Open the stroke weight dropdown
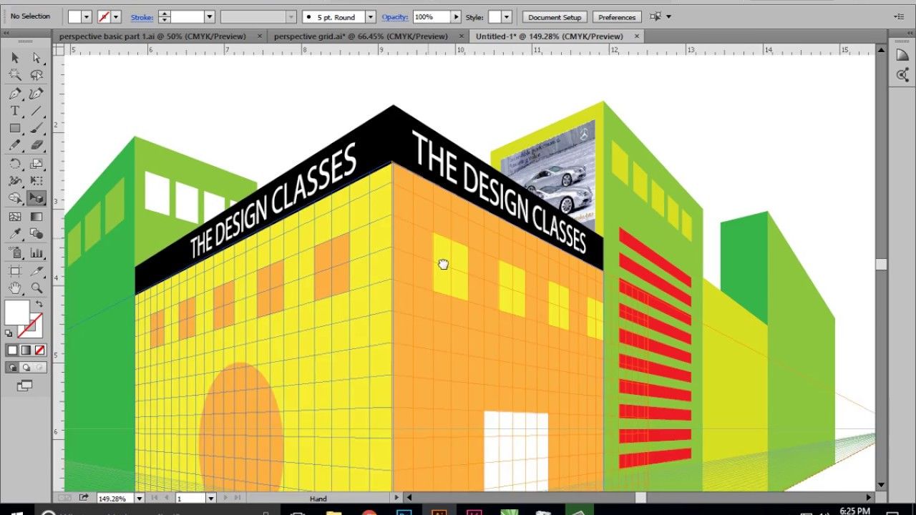 [210, 16]
